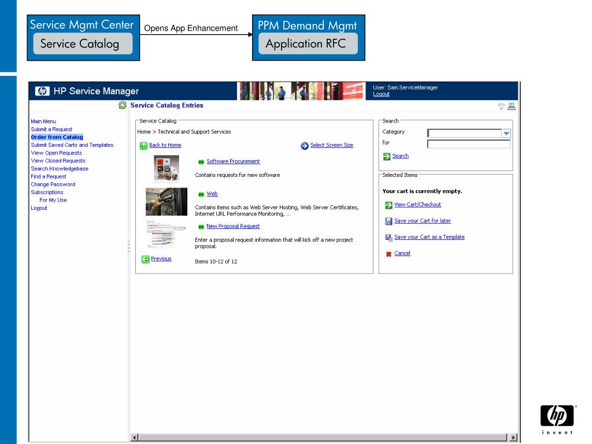592x444 pixels.
Task: Click the horizontal scrollbar right arrow
Action: point(513,438)
